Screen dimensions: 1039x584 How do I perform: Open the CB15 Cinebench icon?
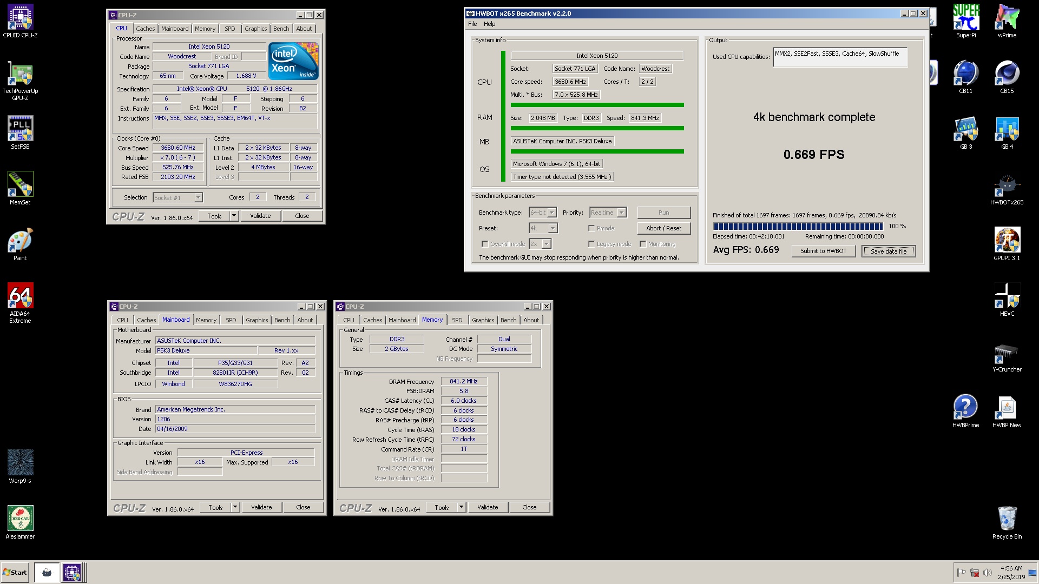[x=1007, y=77]
